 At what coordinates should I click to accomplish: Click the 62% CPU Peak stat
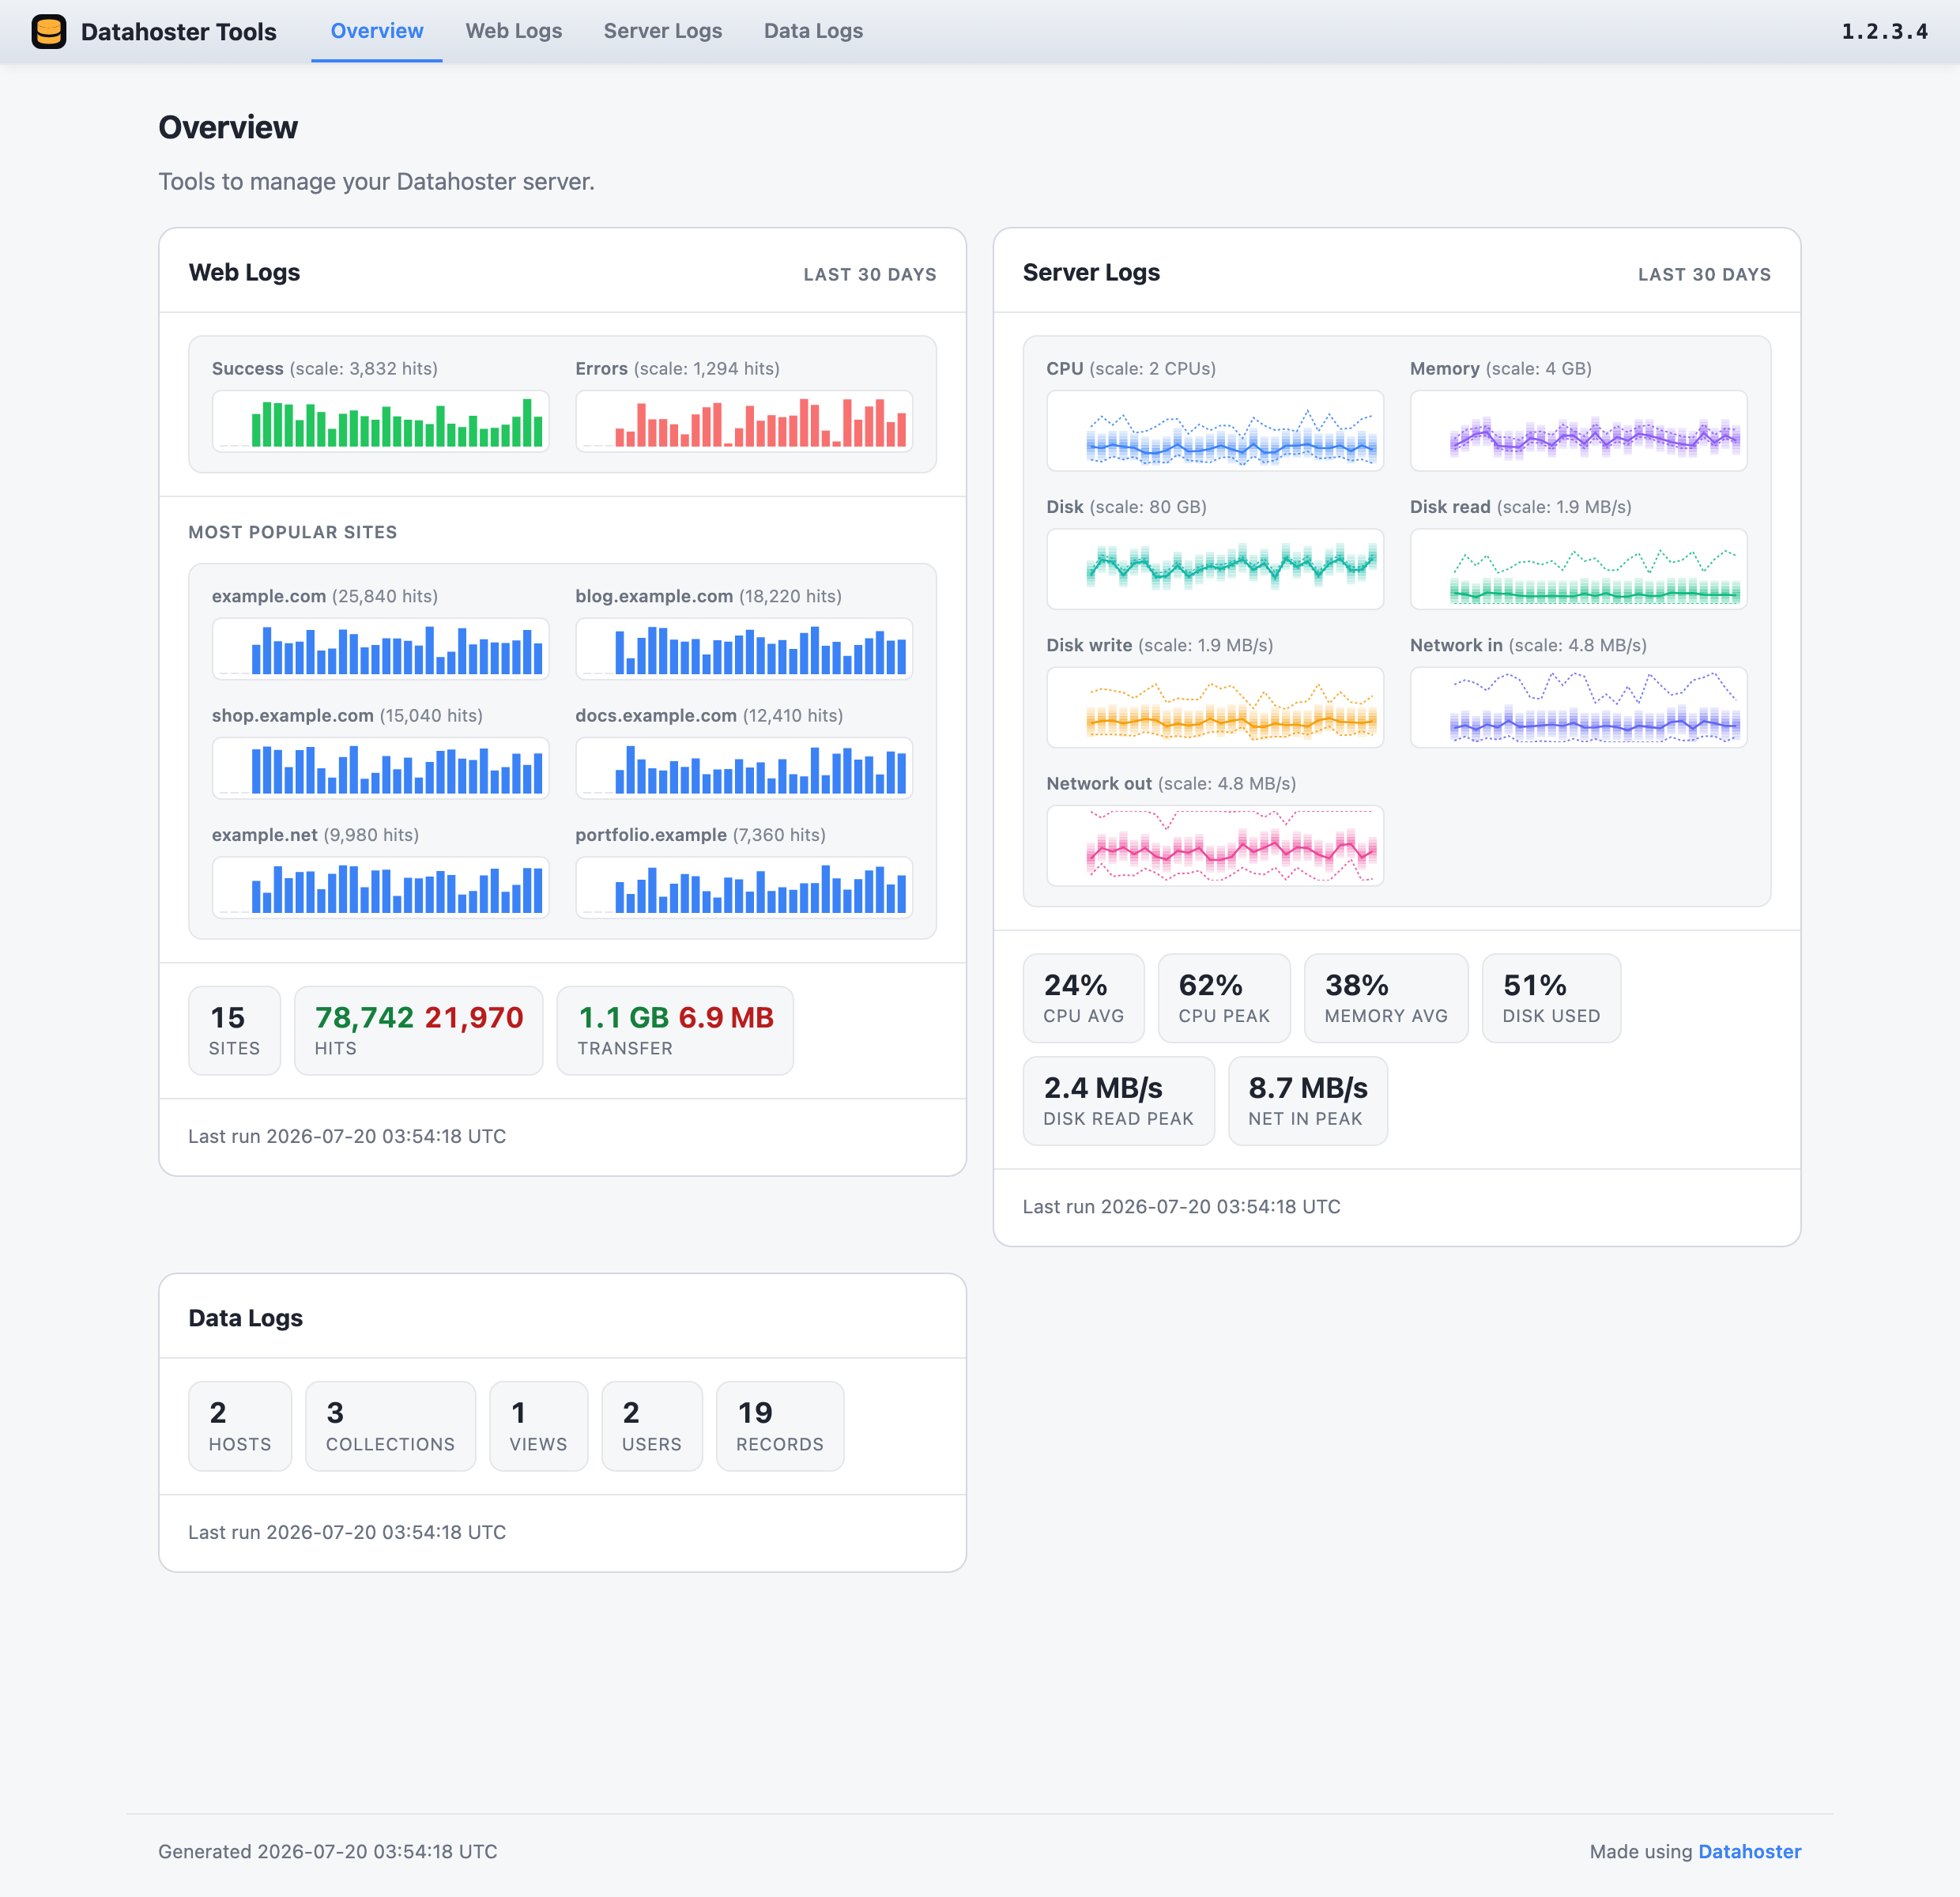(x=1224, y=998)
